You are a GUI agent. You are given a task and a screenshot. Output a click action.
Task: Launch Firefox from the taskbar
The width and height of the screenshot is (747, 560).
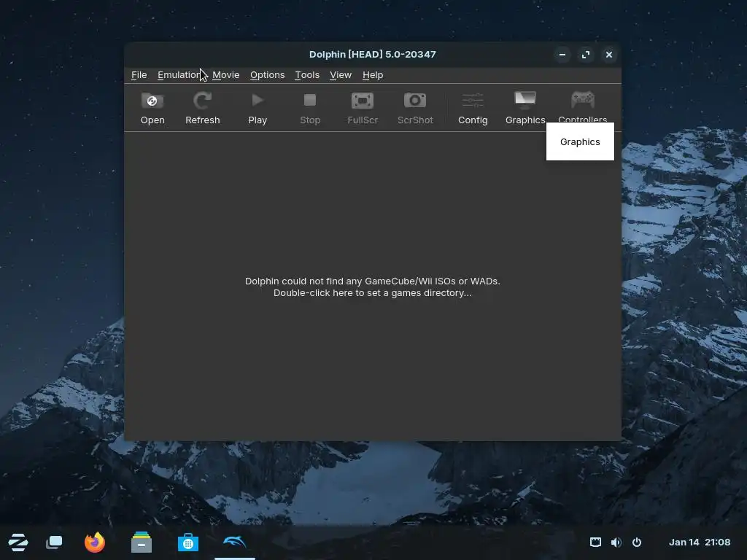(x=94, y=542)
